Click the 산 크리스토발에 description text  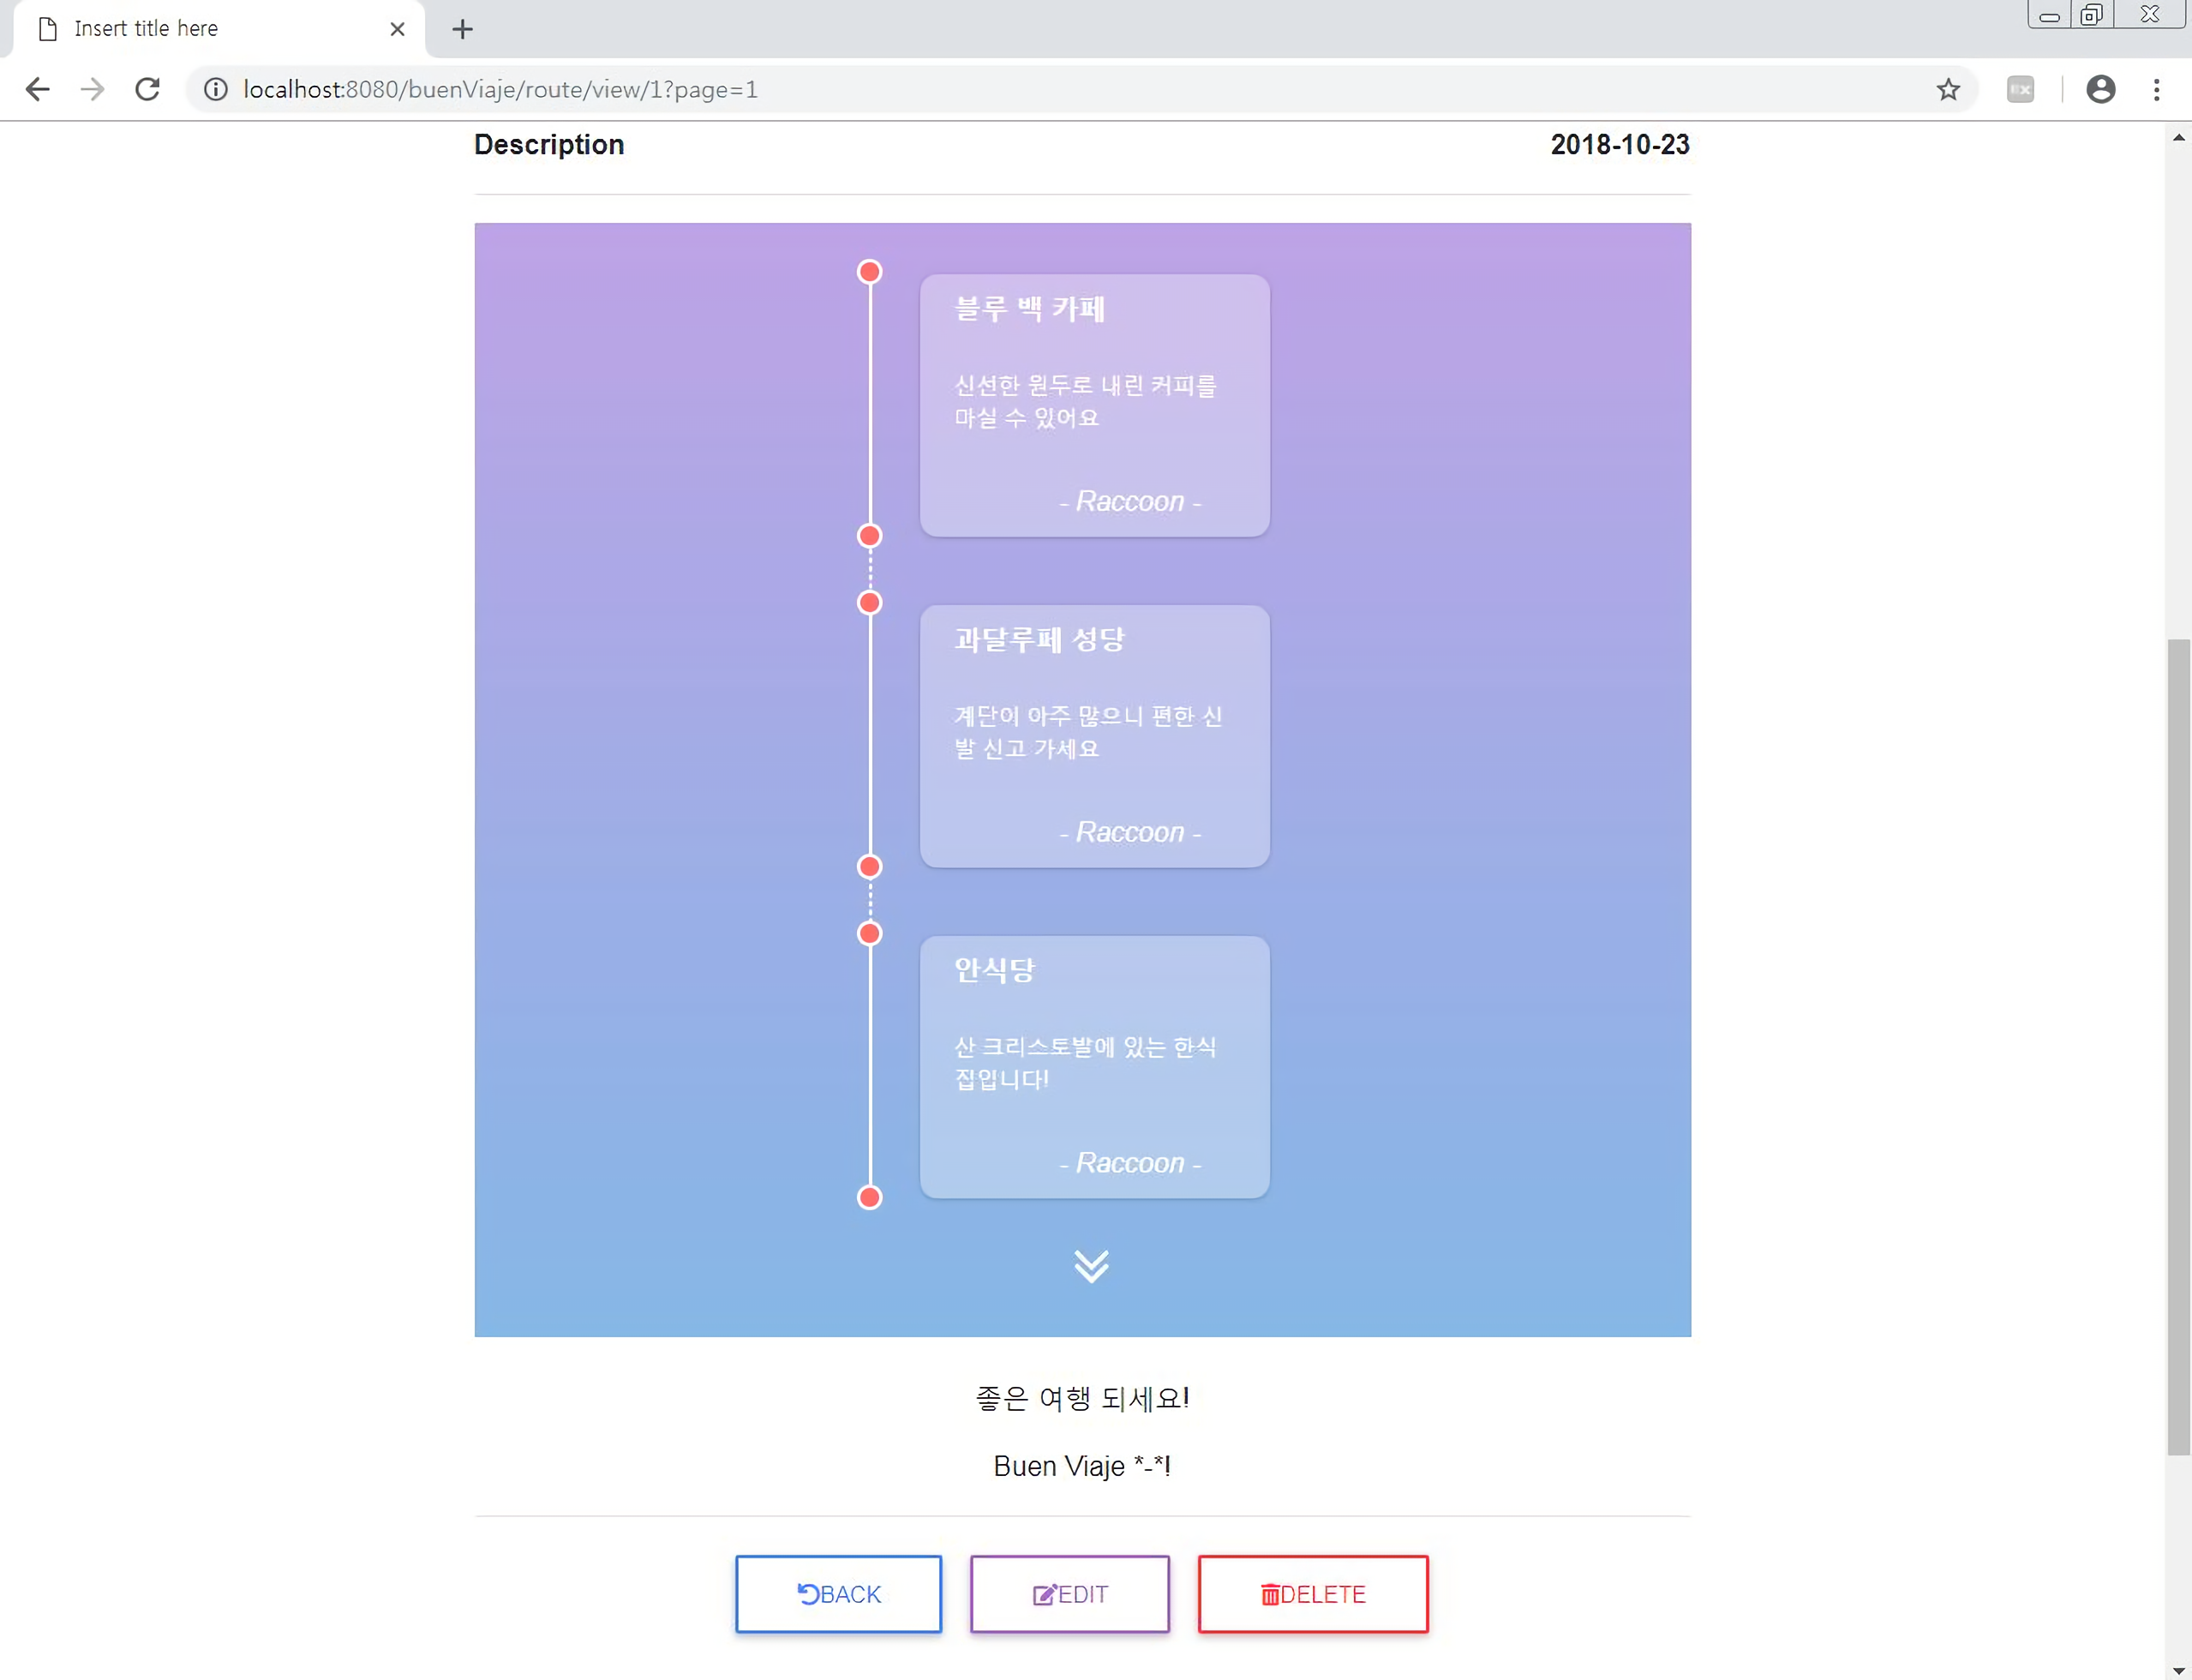tap(1086, 1063)
